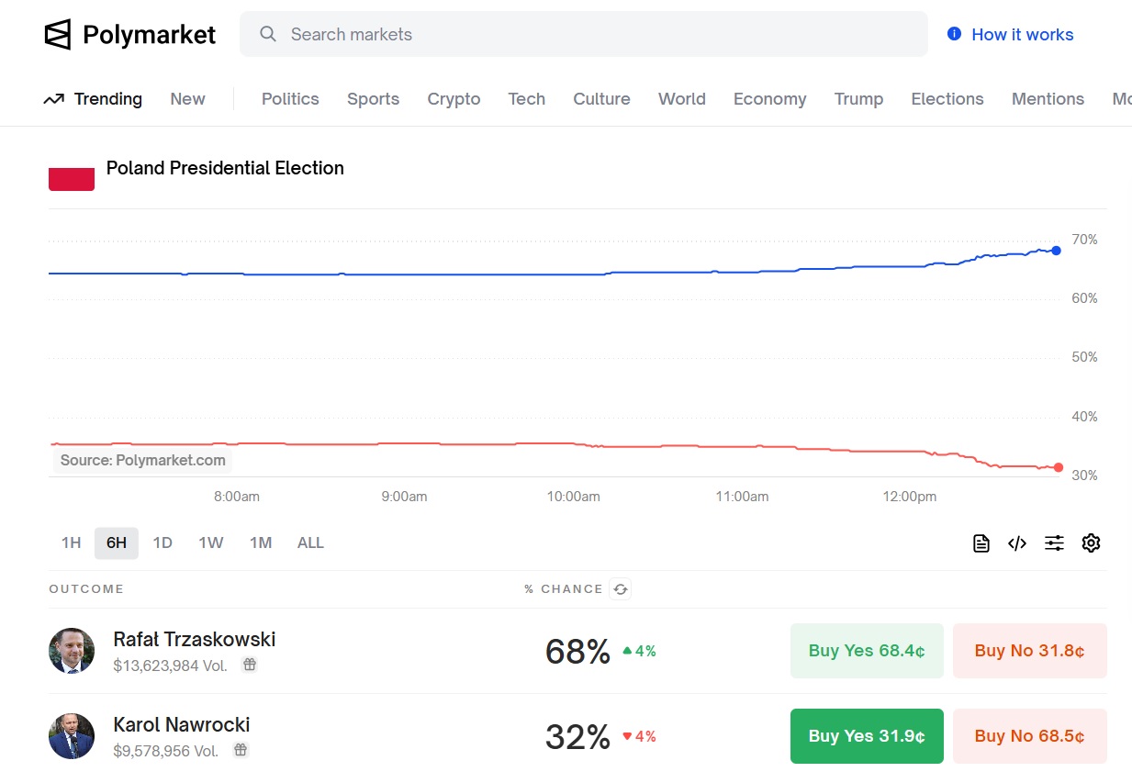Open the Crypto category tab
This screenshot has width=1132, height=783.
(454, 99)
